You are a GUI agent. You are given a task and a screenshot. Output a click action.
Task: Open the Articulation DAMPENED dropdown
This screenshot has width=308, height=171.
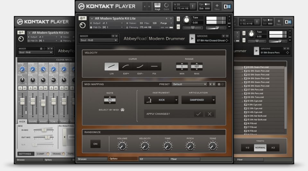coord(198,100)
